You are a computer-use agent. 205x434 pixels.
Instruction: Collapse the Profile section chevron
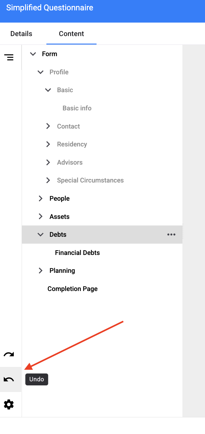coord(40,72)
